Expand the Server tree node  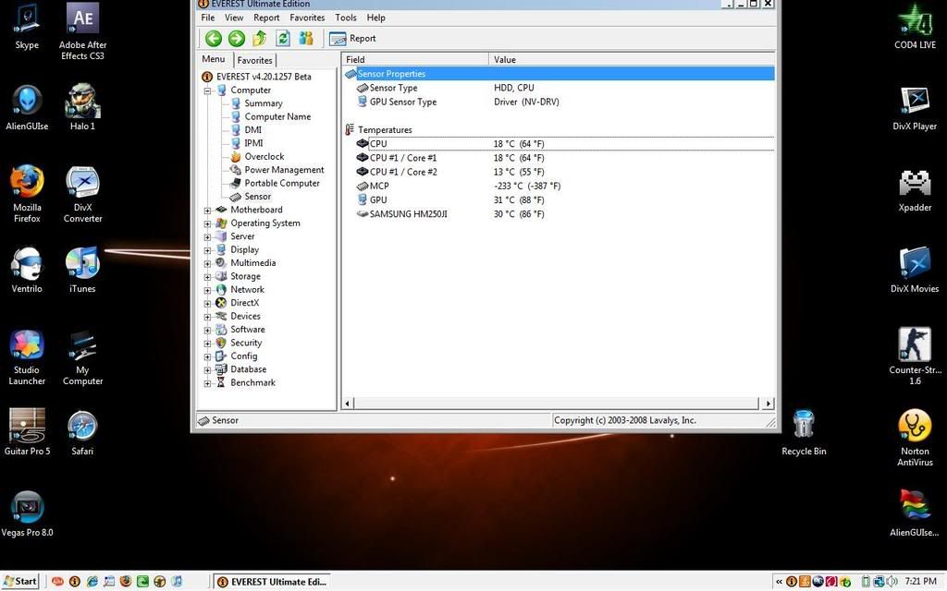(207, 237)
